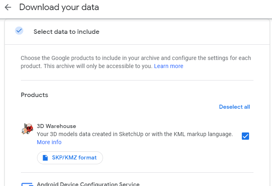Image resolution: width=272 pixels, height=186 pixels.
Task: Open the SKP/KMZ format options
Action: 70,158
